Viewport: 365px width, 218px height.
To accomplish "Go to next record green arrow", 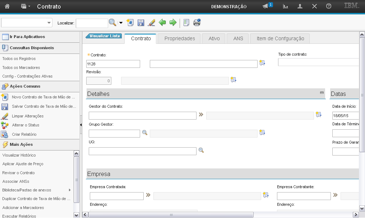I will 173,23.
